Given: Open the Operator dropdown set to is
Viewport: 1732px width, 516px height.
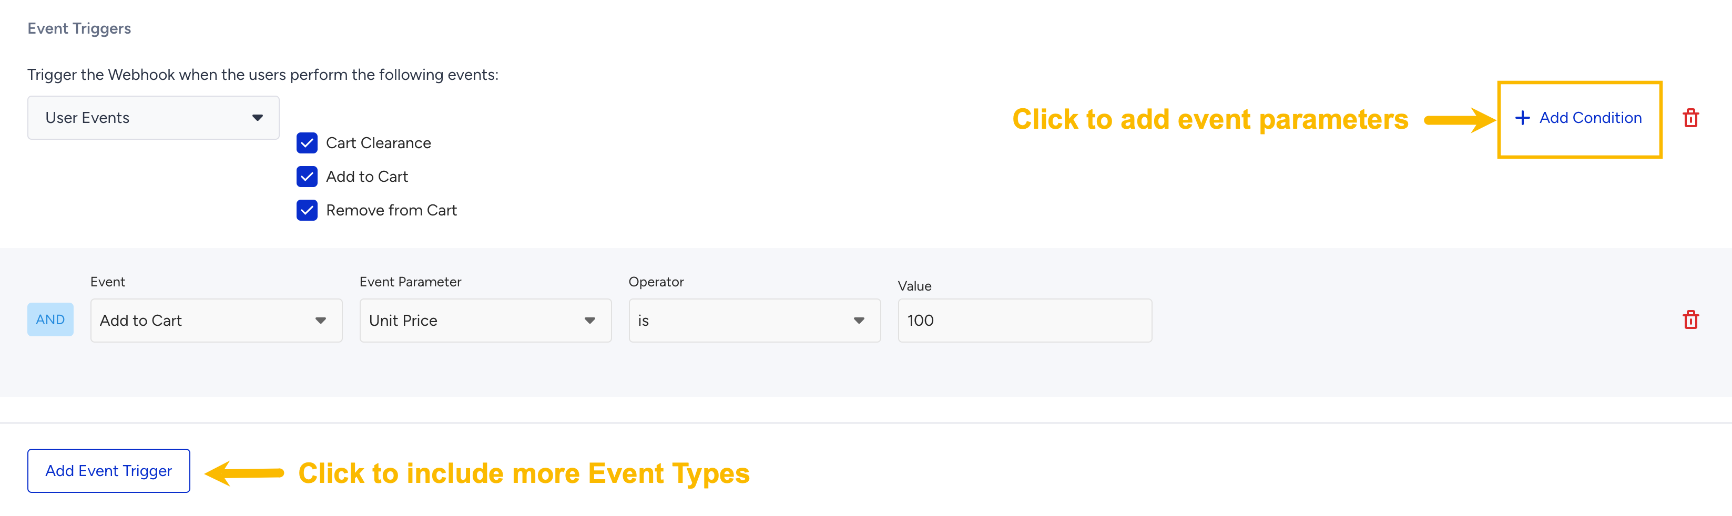Looking at the screenshot, I should pyautogui.click(x=753, y=321).
